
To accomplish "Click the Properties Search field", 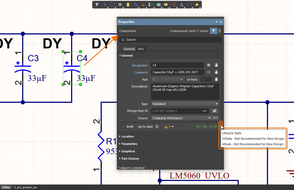I will click(170, 40).
